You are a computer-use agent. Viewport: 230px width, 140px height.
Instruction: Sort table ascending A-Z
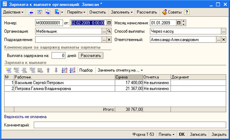pos(64,70)
